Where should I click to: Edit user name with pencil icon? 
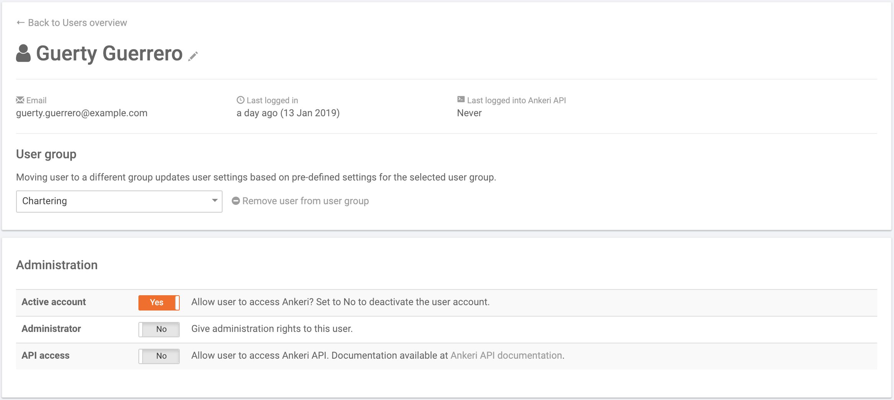coord(193,56)
